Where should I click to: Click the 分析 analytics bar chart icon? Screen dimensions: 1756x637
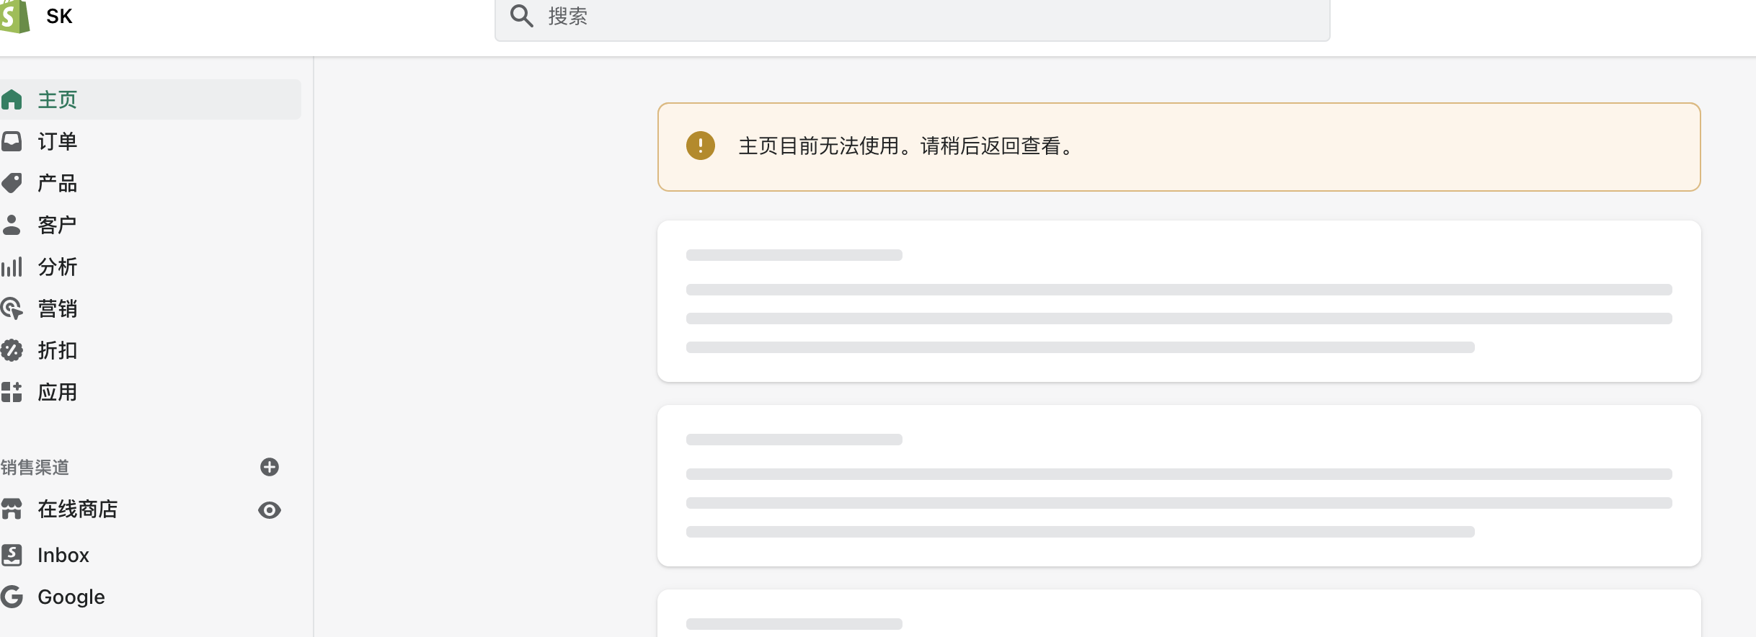[x=12, y=267]
